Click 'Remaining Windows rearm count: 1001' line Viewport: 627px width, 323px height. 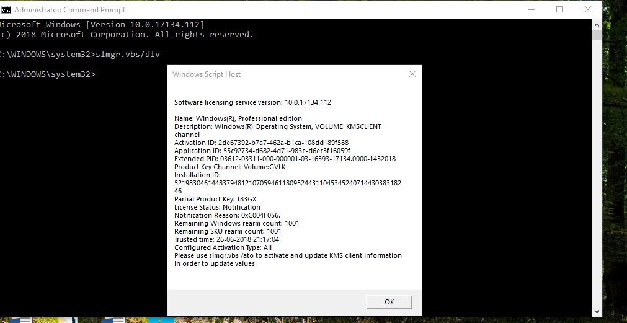click(237, 223)
